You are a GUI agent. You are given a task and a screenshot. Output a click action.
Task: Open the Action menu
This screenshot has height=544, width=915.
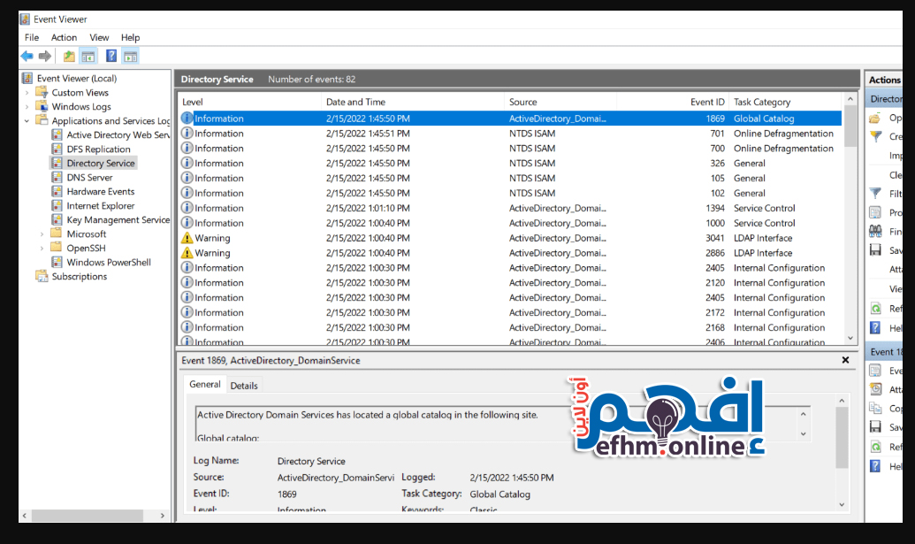(64, 37)
